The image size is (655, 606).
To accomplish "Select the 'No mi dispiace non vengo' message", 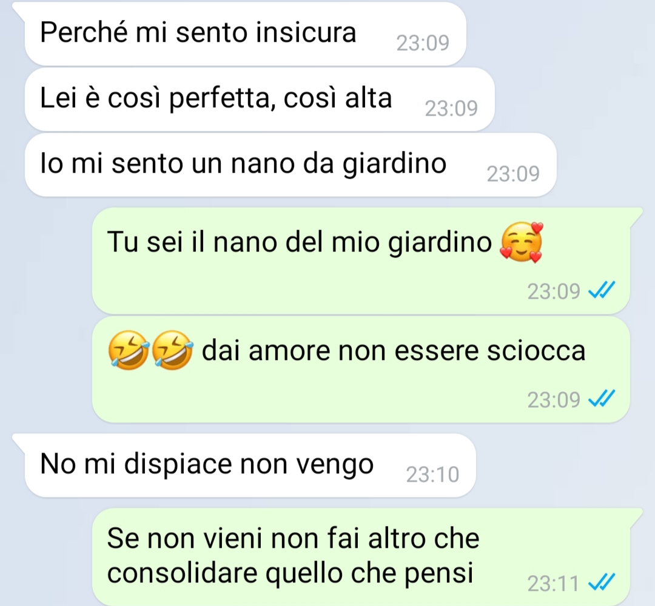I will pyautogui.click(x=250, y=465).
